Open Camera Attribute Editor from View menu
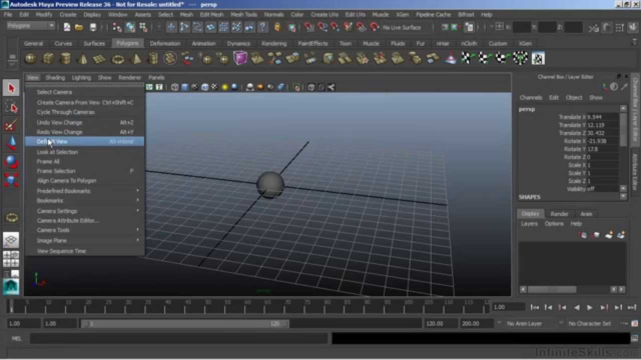Screen dimensions: 641x360 tap(85, 220)
